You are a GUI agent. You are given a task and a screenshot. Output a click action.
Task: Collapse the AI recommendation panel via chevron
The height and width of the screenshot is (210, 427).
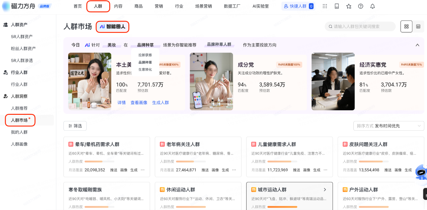coord(417,45)
